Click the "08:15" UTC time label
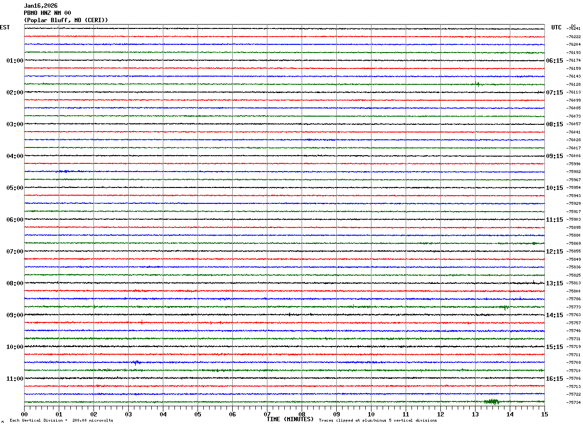 tap(555, 124)
